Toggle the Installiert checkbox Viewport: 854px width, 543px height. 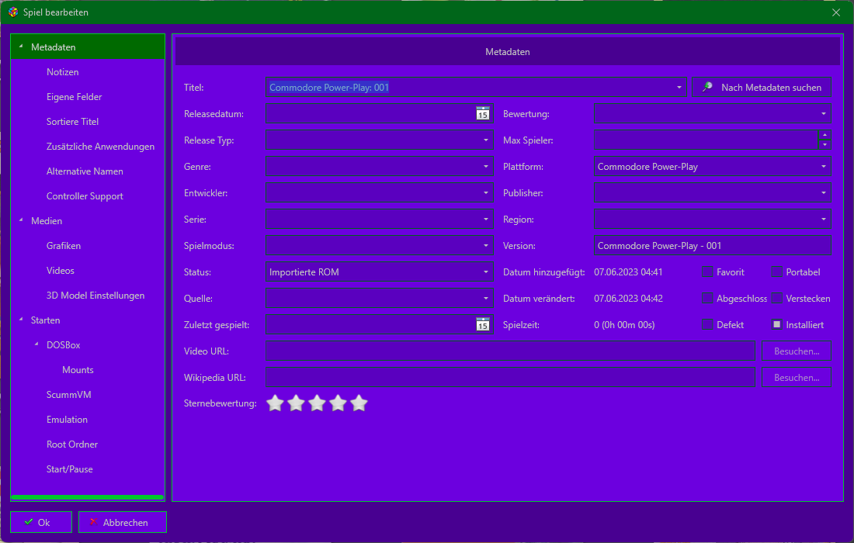click(776, 325)
